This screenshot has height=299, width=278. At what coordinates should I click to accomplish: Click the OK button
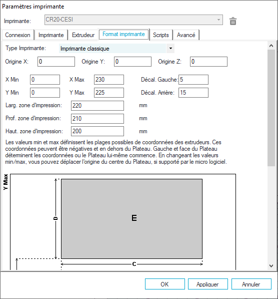pos(164,284)
